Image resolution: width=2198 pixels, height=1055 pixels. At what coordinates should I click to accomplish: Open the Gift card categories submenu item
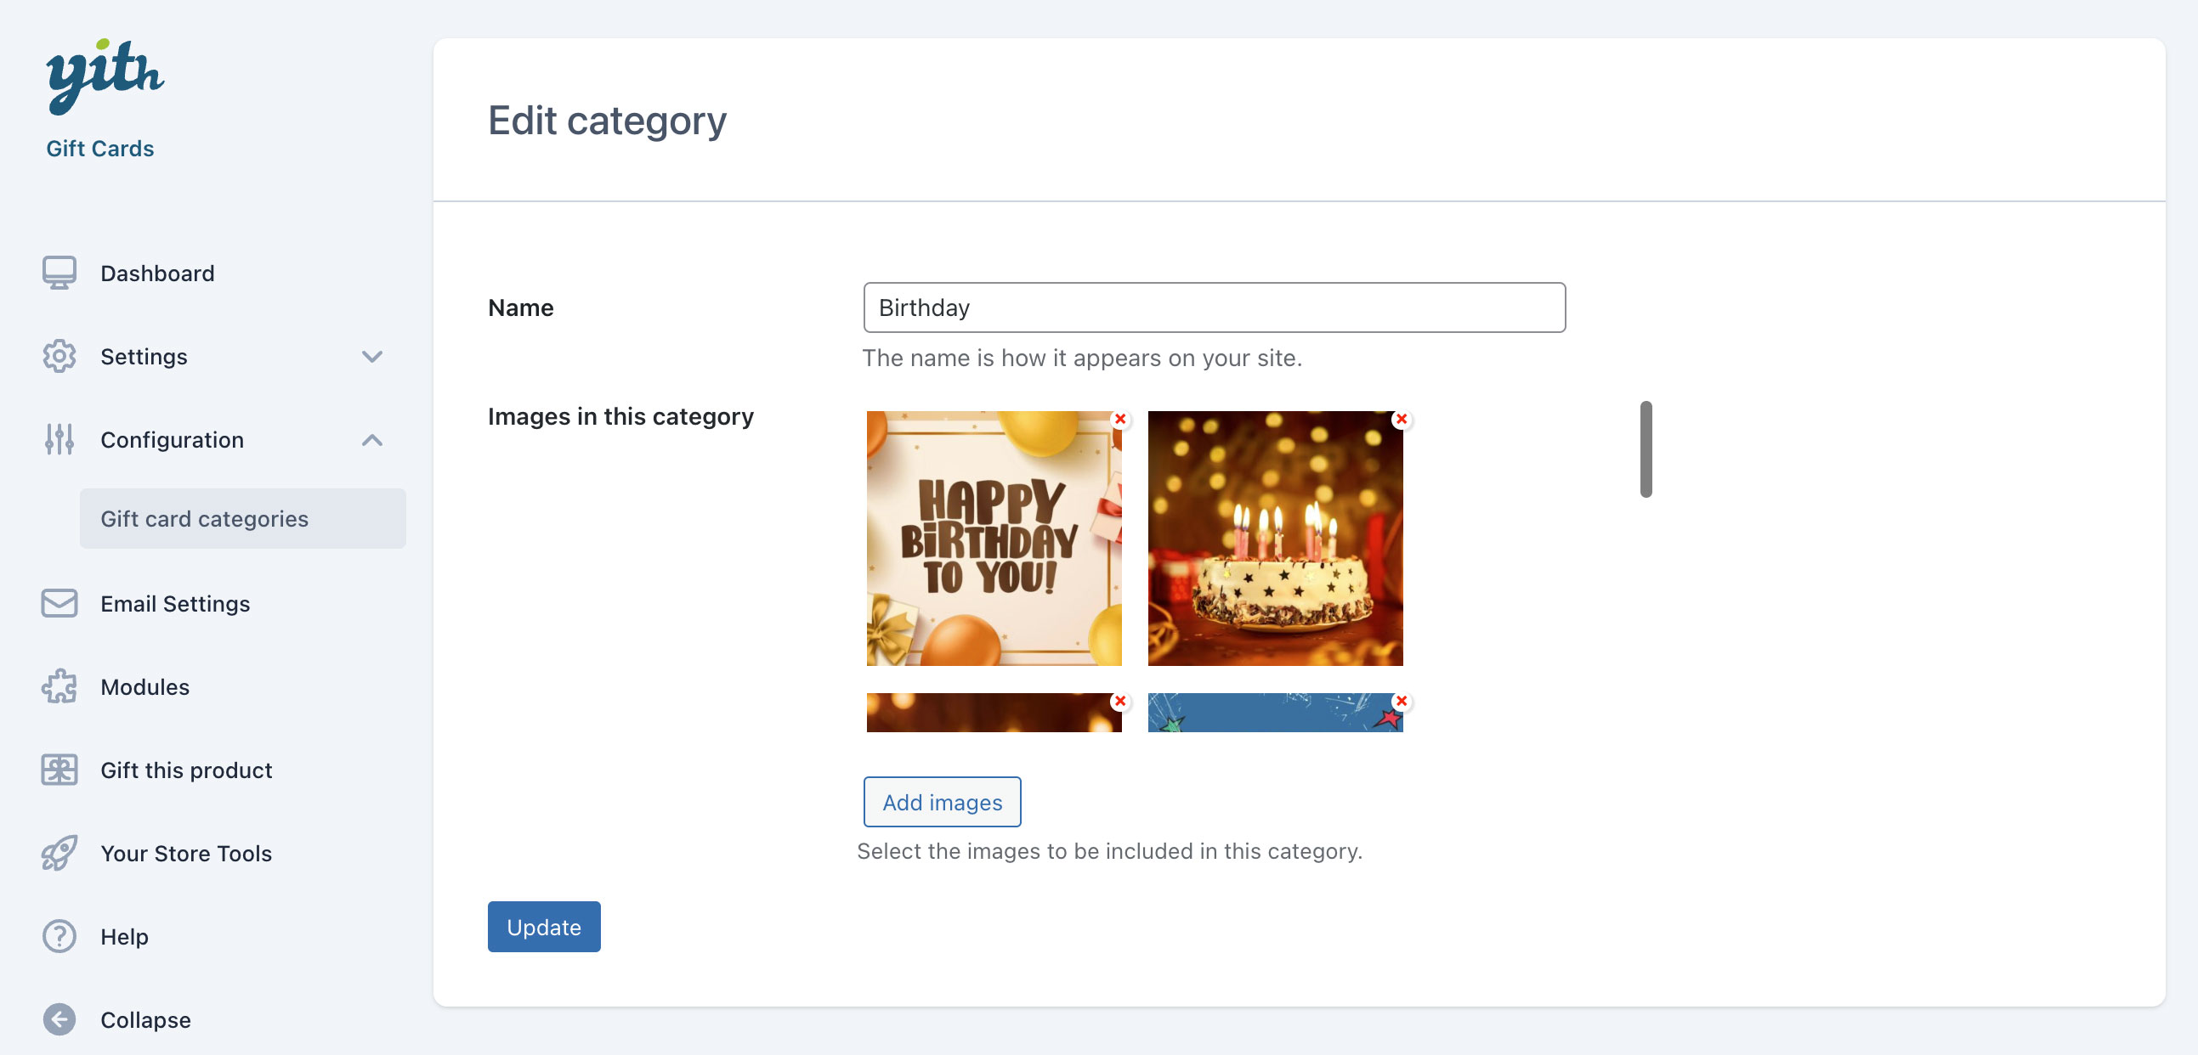[x=205, y=518]
